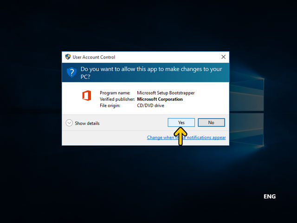Close the User Account Control dialog

pyautogui.click(x=224, y=57)
